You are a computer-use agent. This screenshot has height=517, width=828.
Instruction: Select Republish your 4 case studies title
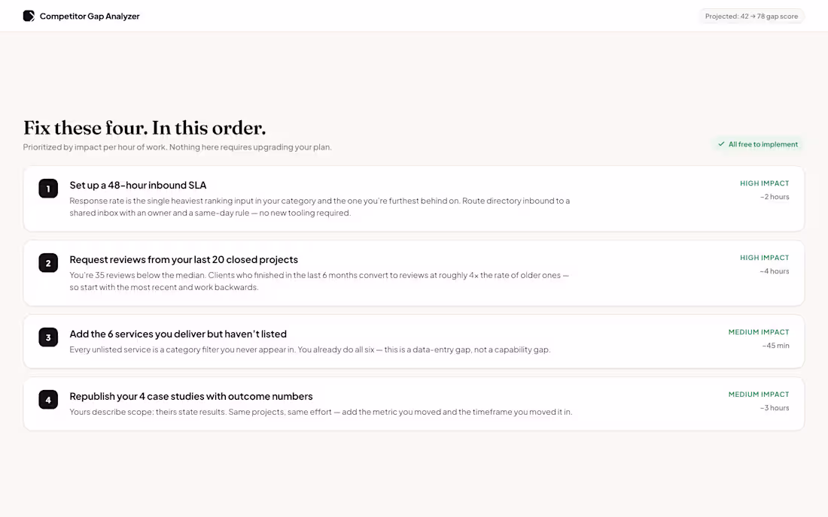pos(191,396)
